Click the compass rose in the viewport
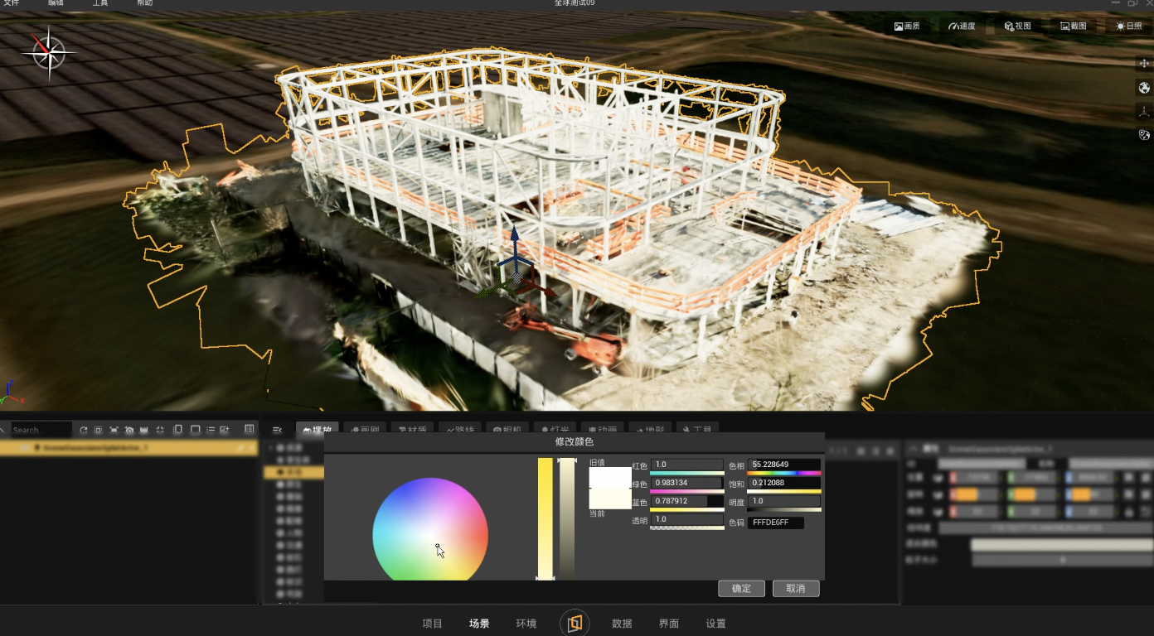Screen dimensions: 1154x636 49,54
